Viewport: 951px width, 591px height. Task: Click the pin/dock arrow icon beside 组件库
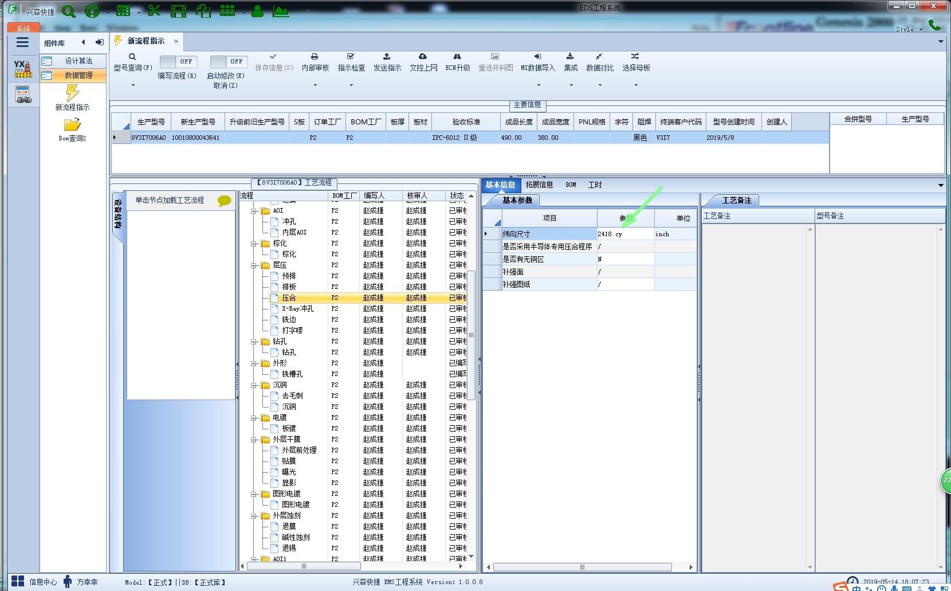pyautogui.click(x=100, y=42)
